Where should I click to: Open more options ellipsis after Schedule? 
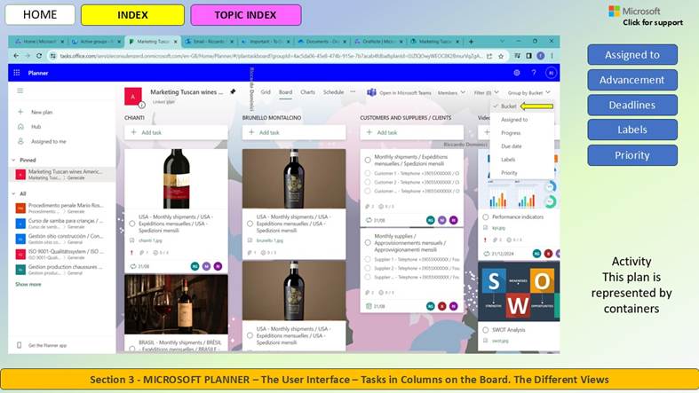(353, 91)
